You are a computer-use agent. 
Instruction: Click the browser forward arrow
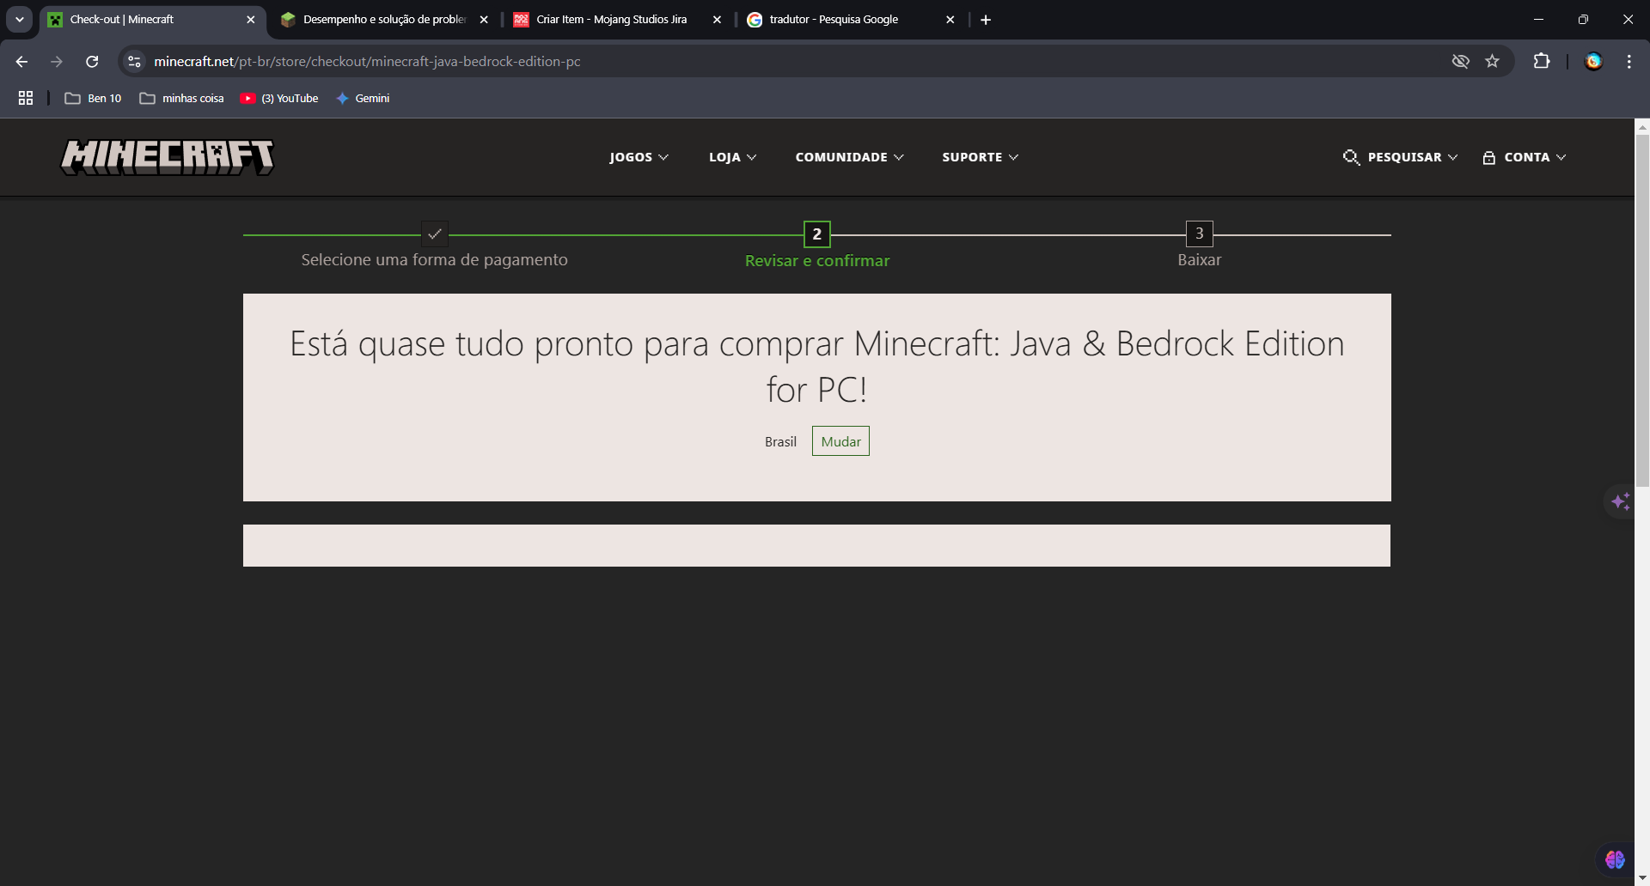pyautogui.click(x=57, y=62)
